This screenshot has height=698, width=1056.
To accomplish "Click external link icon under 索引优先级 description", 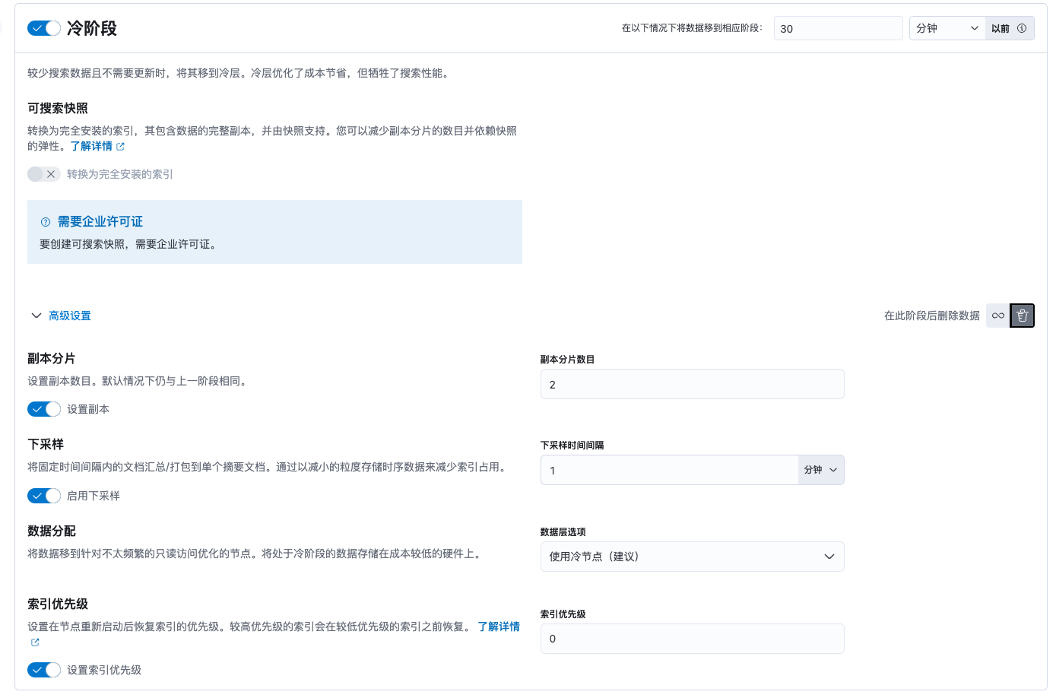I will point(35,642).
